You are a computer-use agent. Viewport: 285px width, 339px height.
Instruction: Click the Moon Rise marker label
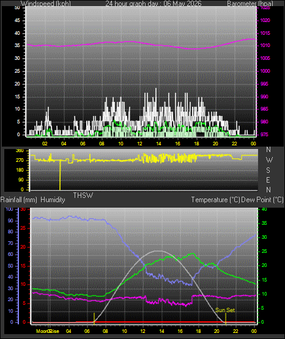[48, 331]
